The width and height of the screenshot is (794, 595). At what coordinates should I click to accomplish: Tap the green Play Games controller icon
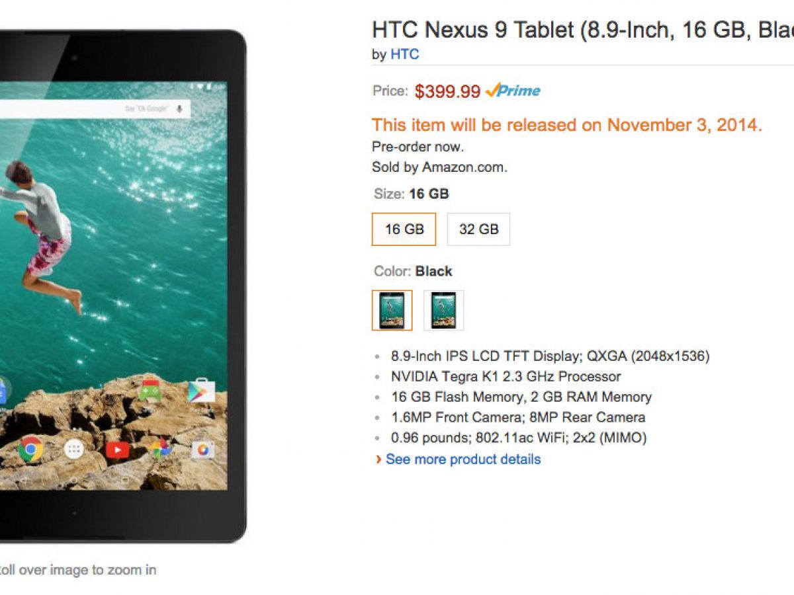tap(150, 391)
